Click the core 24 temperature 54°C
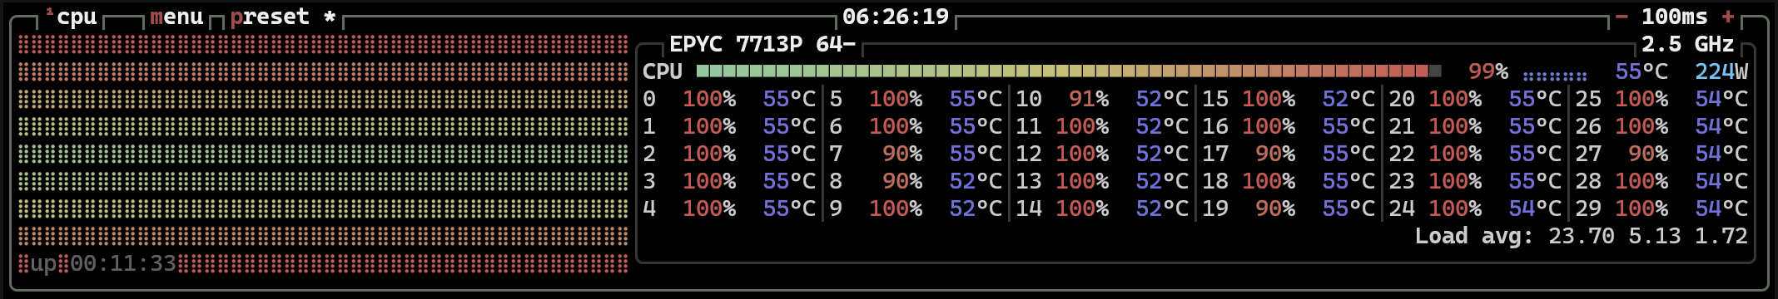 coord(1535,208)
